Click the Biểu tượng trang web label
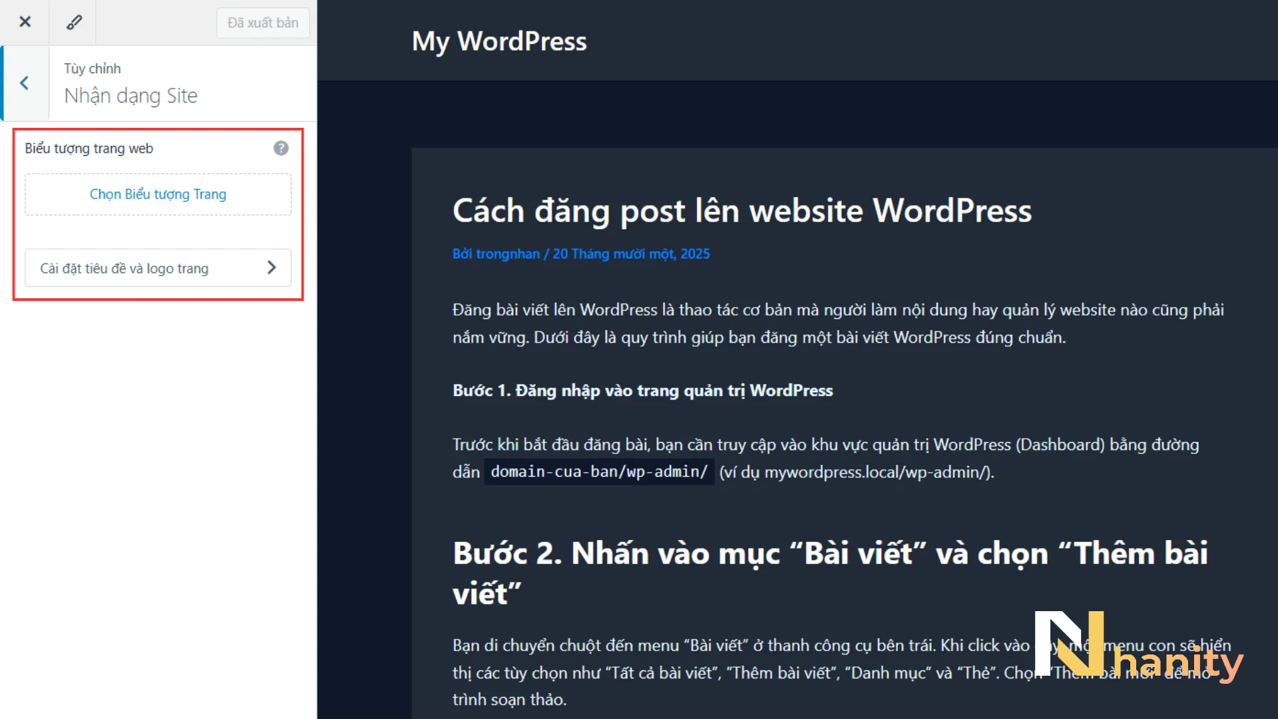 tap(89, 148)
